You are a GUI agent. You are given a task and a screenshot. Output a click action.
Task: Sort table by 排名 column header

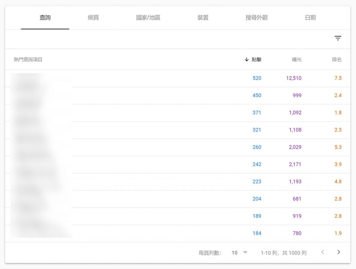pos(337,60)
